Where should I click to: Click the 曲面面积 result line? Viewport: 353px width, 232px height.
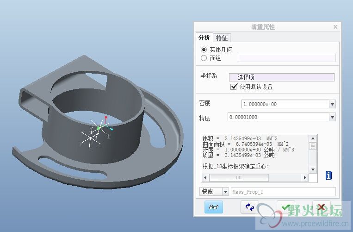tap(245, 144)
